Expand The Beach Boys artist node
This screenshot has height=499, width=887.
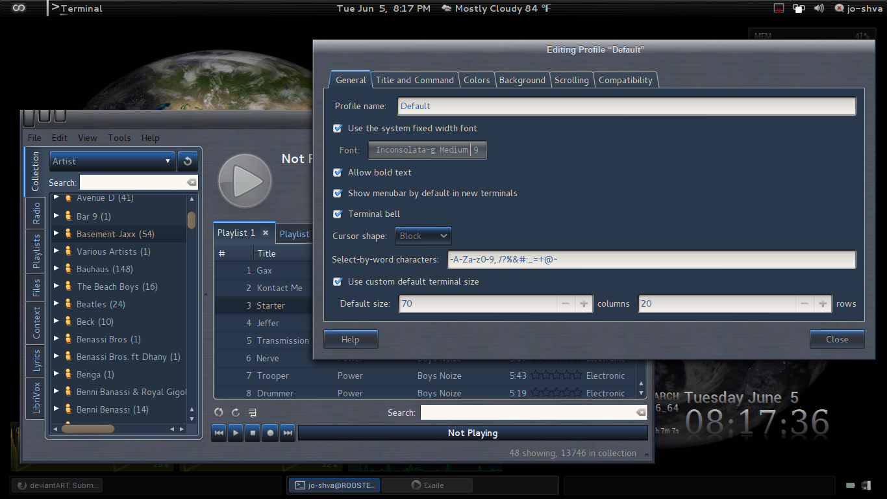click(56, 286)
